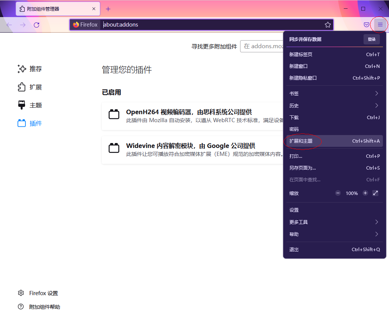Close the 附加组件管理器 tab
This screenshot has height=327, width=389.
(x=94, y=9)
